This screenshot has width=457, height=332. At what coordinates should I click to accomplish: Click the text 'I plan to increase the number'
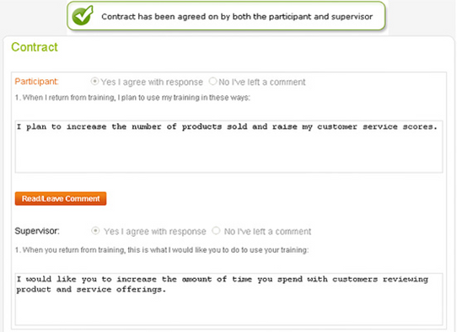[89, 127]
